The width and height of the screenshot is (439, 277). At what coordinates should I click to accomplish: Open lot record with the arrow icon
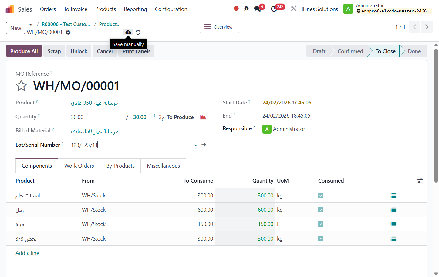click(x=204, y=145)
